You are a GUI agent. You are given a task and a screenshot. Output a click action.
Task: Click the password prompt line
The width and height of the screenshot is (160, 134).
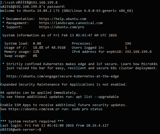click(x=33, y=7)
